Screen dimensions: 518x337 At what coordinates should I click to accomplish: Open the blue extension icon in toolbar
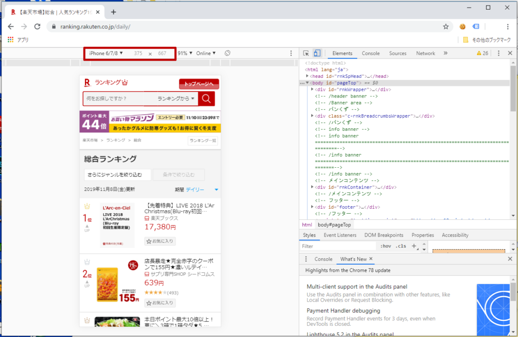[476, 26]
